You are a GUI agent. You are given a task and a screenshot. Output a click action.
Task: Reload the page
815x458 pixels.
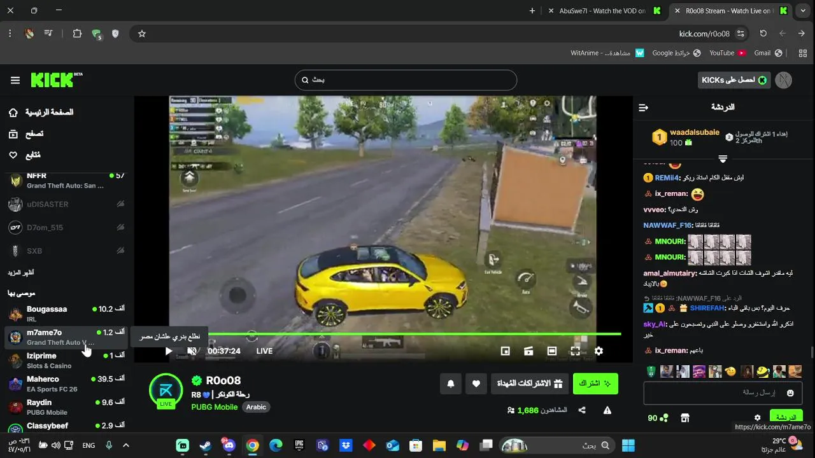[763, 34]
